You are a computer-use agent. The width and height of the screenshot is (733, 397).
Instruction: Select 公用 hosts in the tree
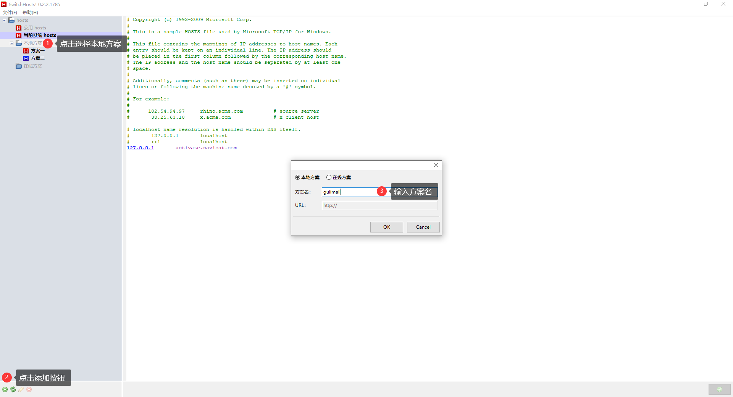tap(35, 28)
